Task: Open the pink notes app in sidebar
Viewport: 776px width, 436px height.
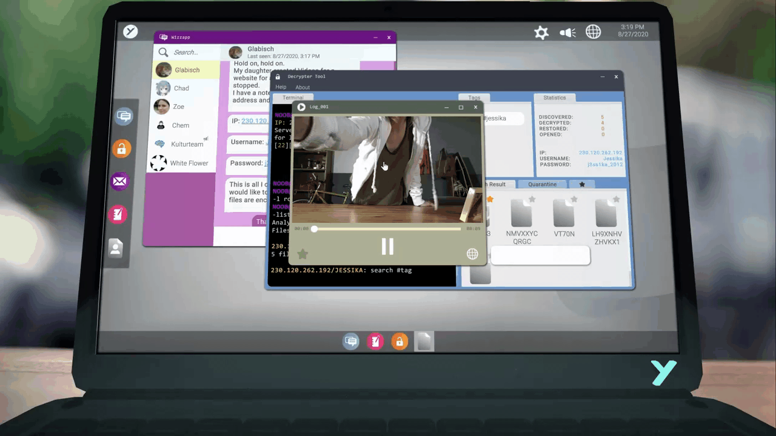Action: [x=117, y=214]
